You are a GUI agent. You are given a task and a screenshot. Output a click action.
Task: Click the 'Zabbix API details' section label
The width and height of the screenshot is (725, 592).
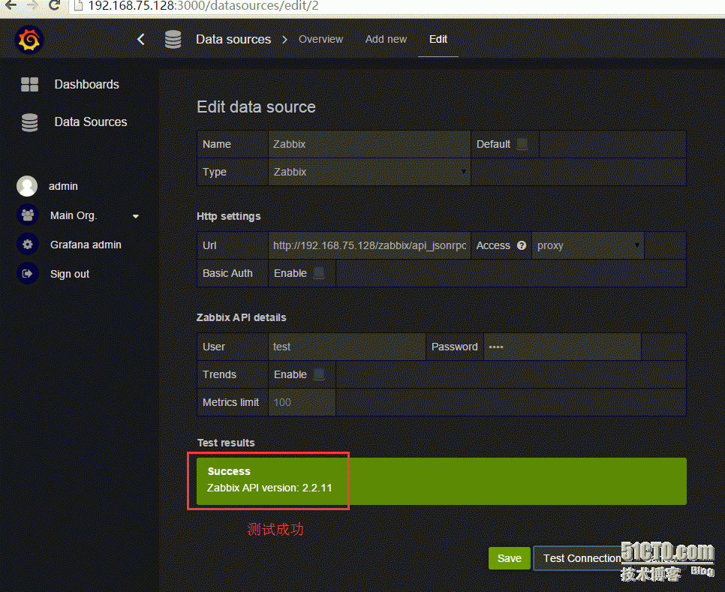click(x=241, y=317)
